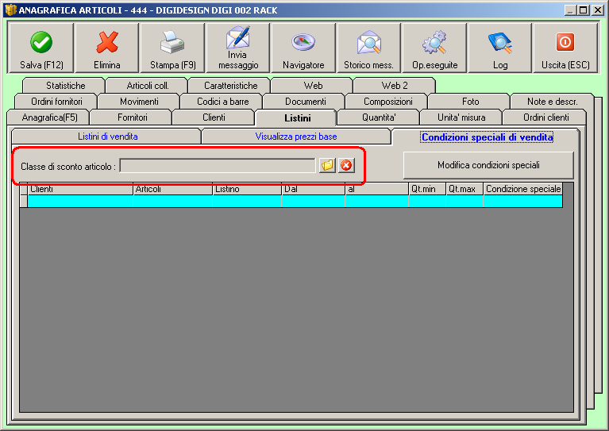The width and height of the screenshot is (609, 431).
Task: Open the Codici a barre tab
Action: [x=222, y=102]
